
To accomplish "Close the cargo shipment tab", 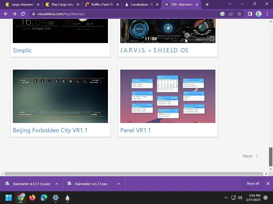I will [38, 5].
